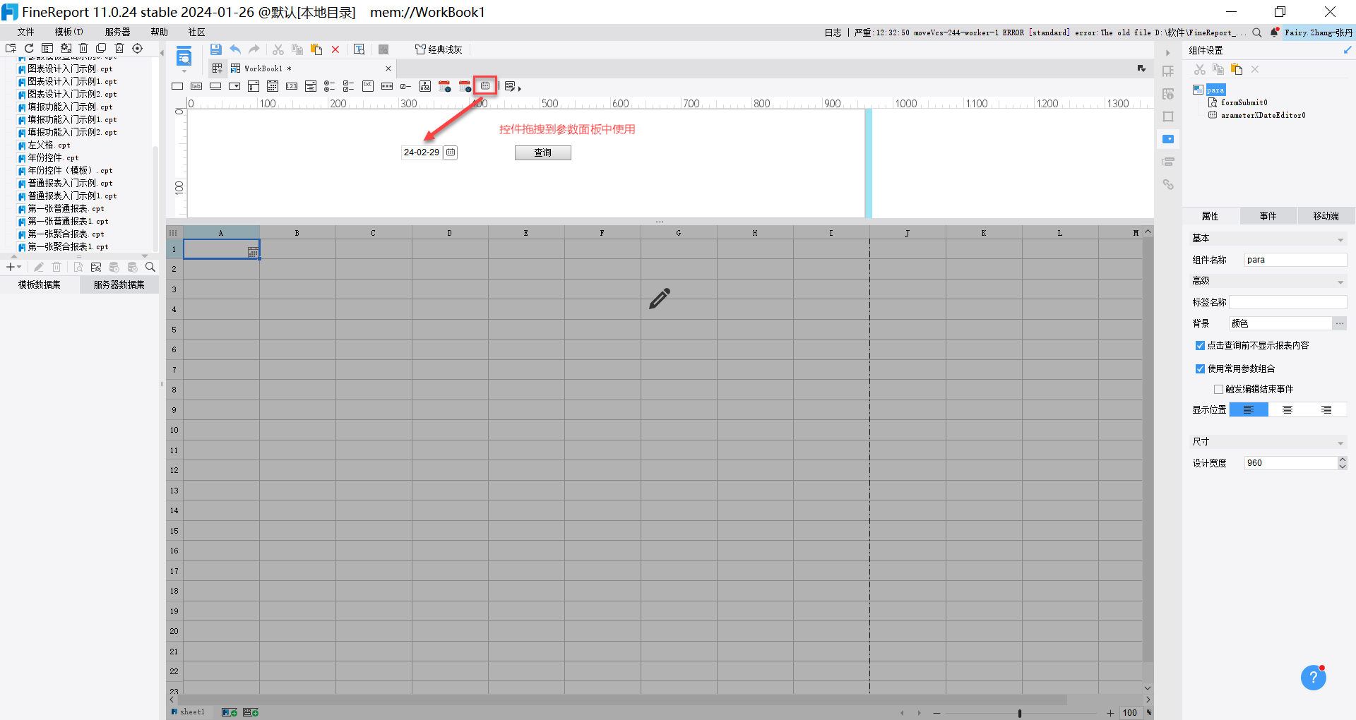Open the hyperlink panel icon
Image resolution: width=1356 pixels, height=720 pixels.
point(1168,184)
